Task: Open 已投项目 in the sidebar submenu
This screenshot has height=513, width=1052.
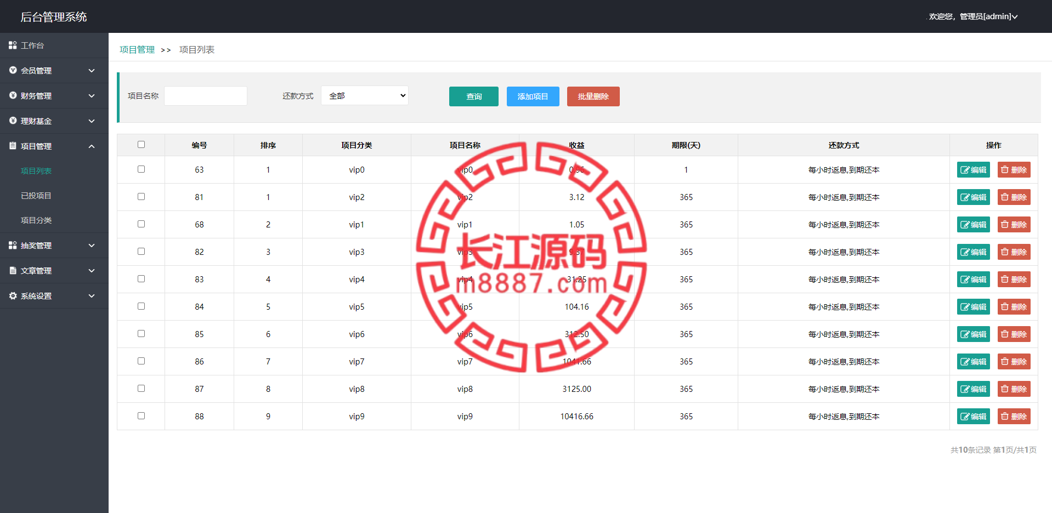Action: [36, 196]
